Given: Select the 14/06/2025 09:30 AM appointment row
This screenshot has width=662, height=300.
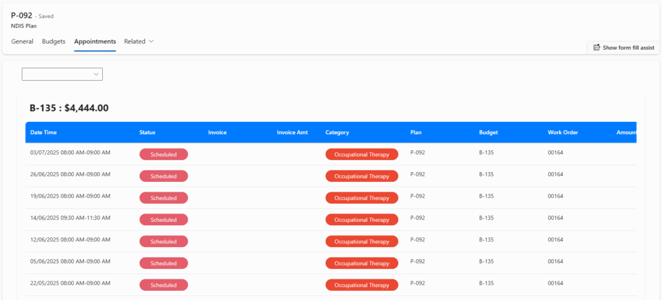Looking at the screenshot, I should (x=70, y=218).
